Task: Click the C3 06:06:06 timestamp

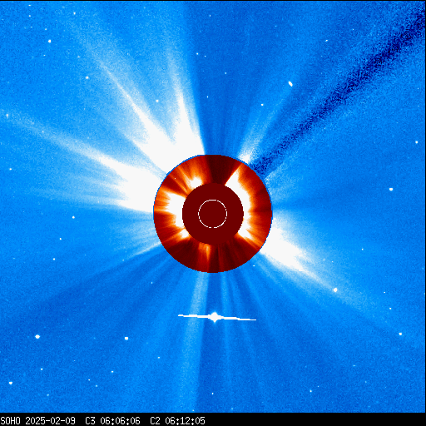Action: pyautogui.click(x=112, y=421)
